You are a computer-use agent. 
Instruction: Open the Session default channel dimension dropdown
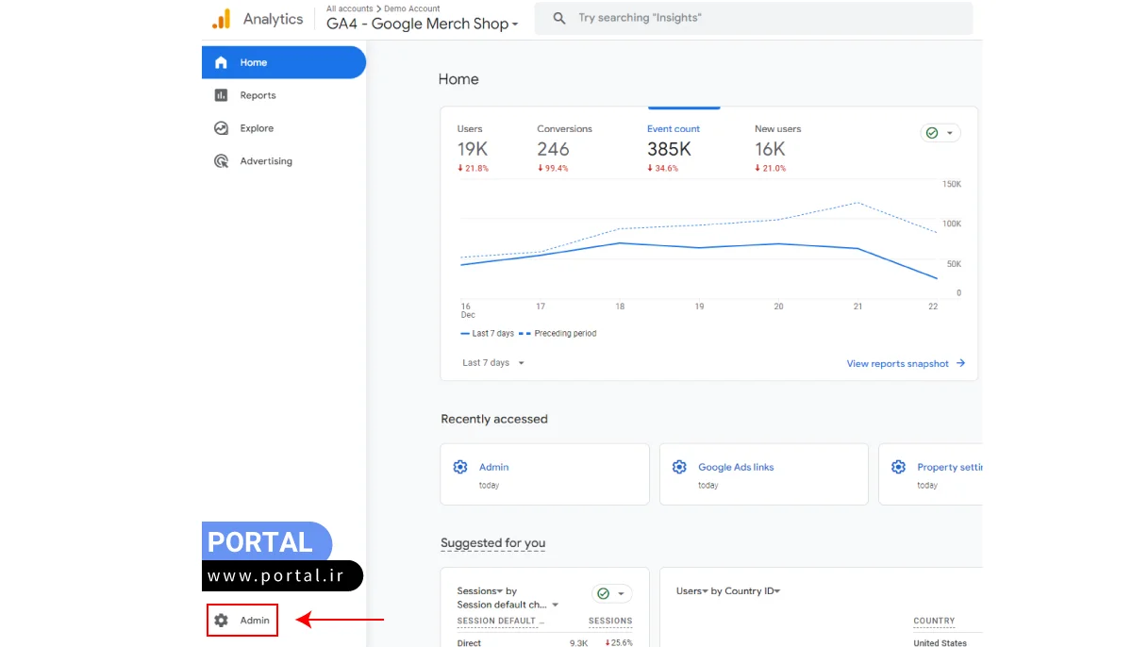(509, 605)
